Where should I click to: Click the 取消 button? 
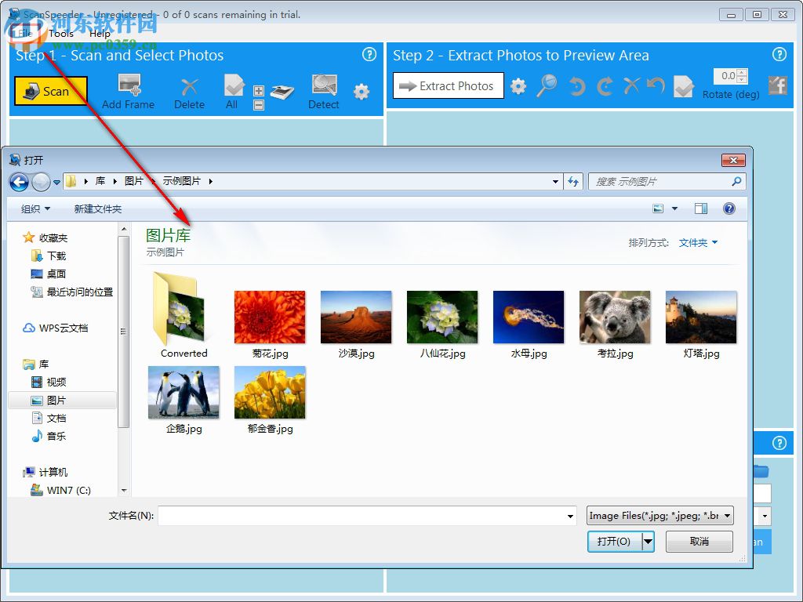pyautogui.click(x=699, y=541)
